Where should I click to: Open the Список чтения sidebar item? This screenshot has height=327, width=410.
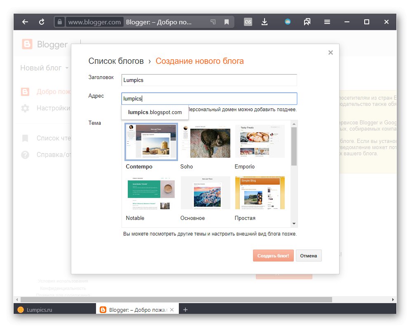tap(54, 138)
